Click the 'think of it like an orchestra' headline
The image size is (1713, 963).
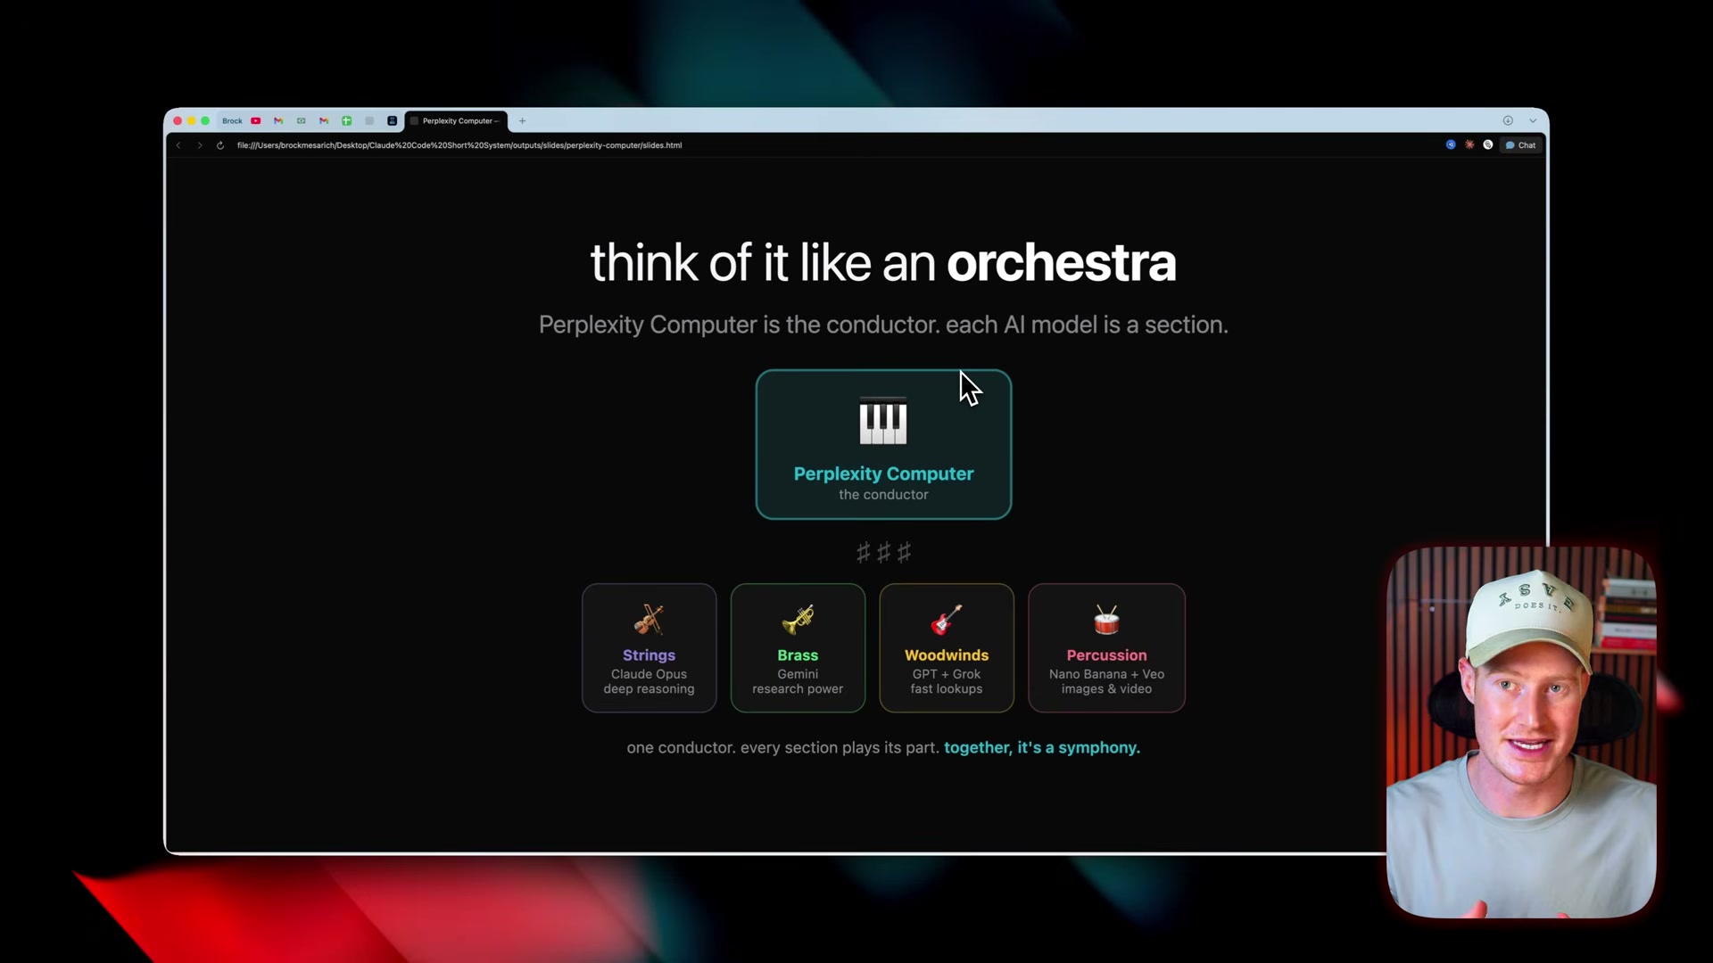click(x=883, y=263)
